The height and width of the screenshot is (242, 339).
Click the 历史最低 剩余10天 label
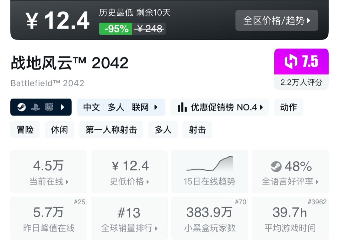click(x=135, y=13)
